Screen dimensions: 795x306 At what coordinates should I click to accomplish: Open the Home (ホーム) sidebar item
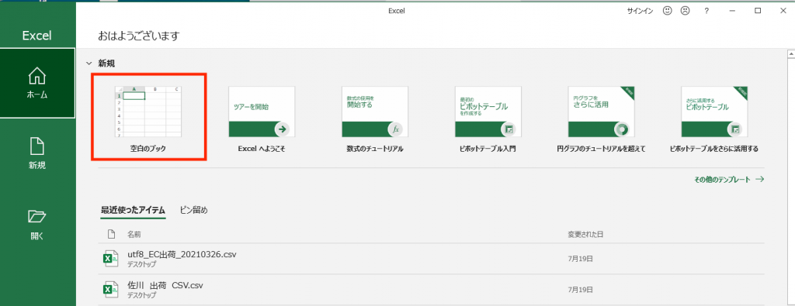(37, 83)
